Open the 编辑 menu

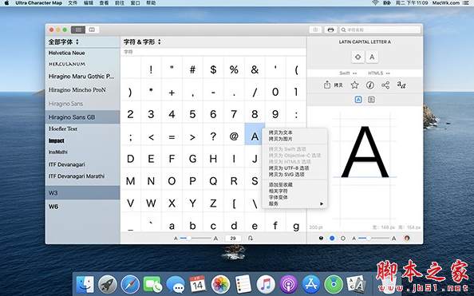pos(89,3)
